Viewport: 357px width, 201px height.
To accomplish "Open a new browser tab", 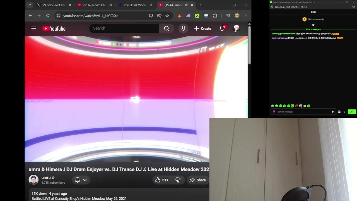I will [x=201, y=5].
